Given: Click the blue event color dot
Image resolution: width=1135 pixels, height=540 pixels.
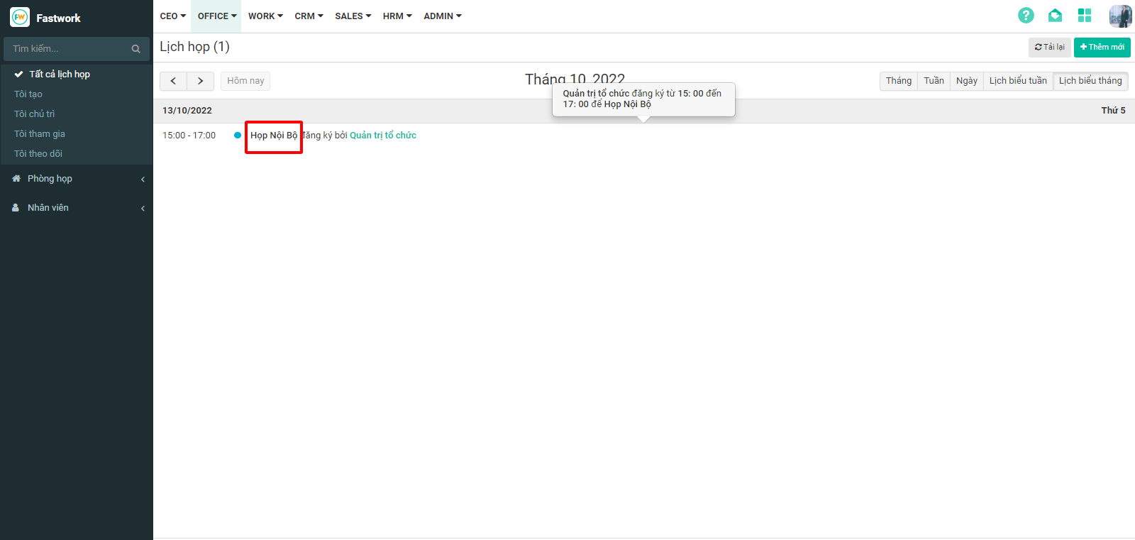Looking at the screenshot, I should 238,136.
